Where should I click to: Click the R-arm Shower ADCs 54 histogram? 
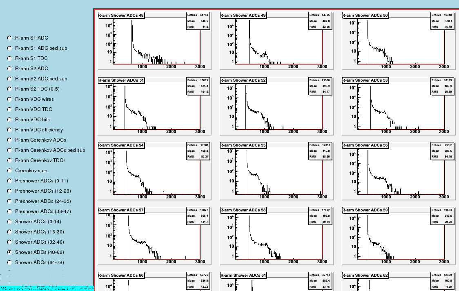tap(154, 171)
